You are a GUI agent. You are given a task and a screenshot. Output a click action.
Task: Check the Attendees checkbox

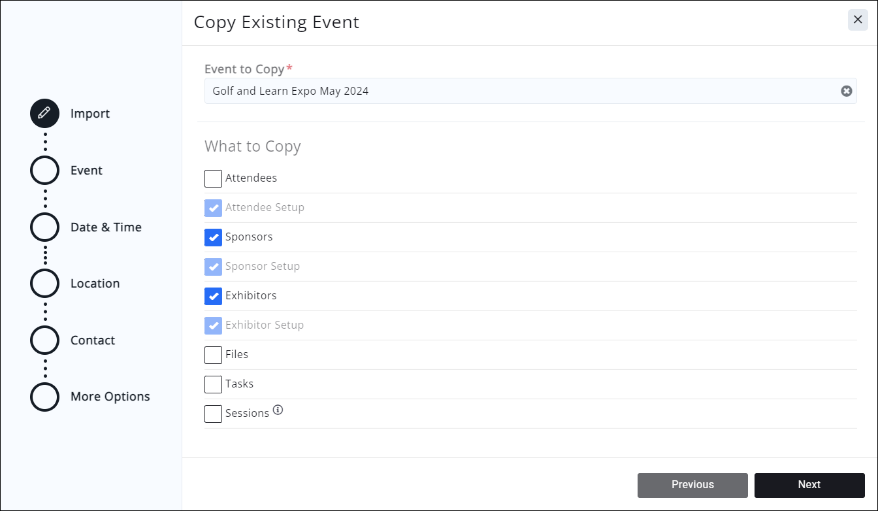click(212, 178)
